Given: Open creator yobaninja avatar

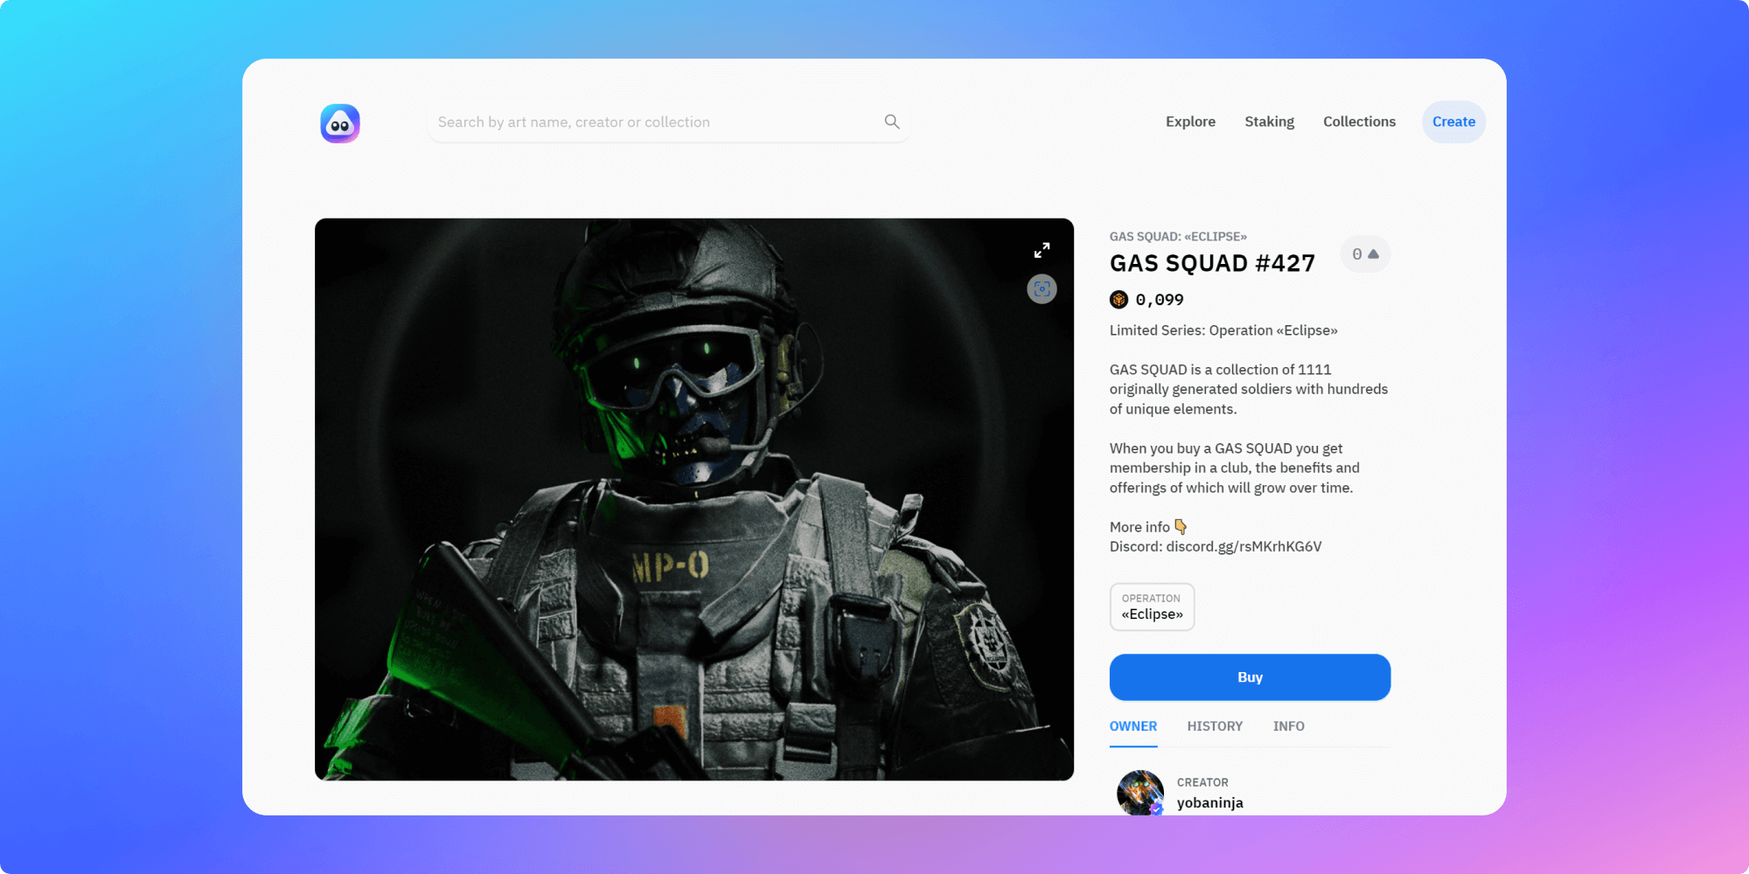Looking at the screenshot, I should 1140,793.
